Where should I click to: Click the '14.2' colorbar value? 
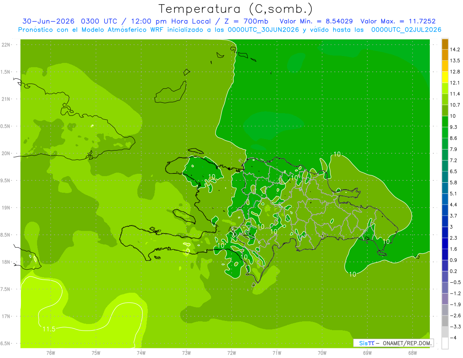[x=455, y=49]
